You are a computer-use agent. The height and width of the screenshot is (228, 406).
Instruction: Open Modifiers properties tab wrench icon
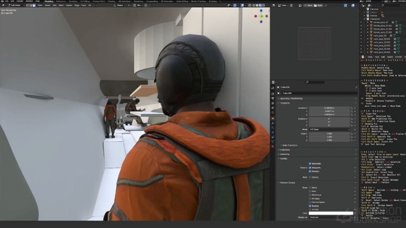273,123
